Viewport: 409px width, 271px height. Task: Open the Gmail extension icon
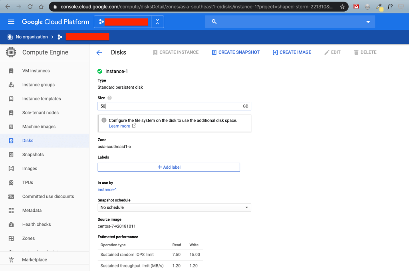click(x=356, y=7)
